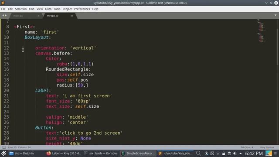Click the 6:42 PM clock
The image size is (279, 157).
pyautogui.click(x=254, y=154)
